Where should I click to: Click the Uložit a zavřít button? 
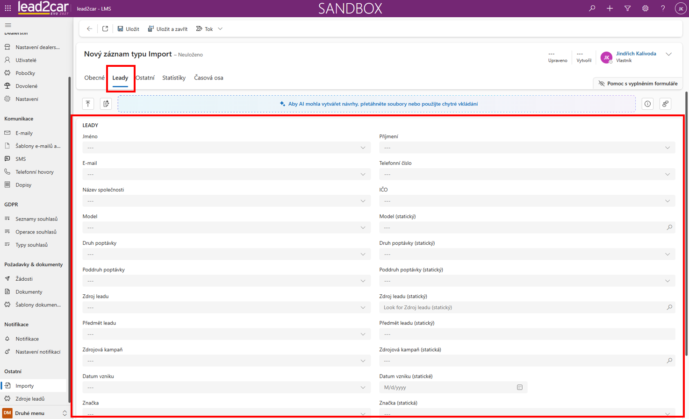(x=168, y=29)
